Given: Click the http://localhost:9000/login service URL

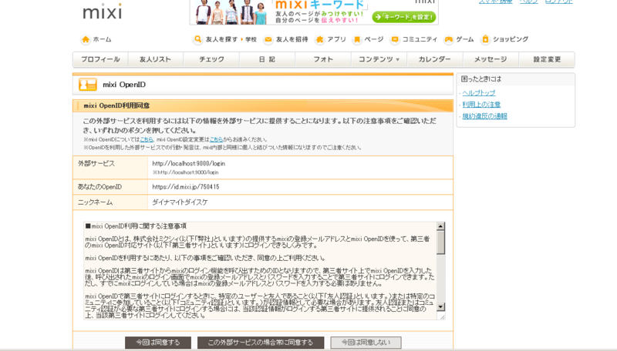Looking at the screenshot, I should click(189, 164).
